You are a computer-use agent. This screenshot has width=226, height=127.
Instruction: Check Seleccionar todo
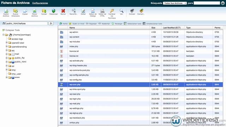click(x=125, y=24)
